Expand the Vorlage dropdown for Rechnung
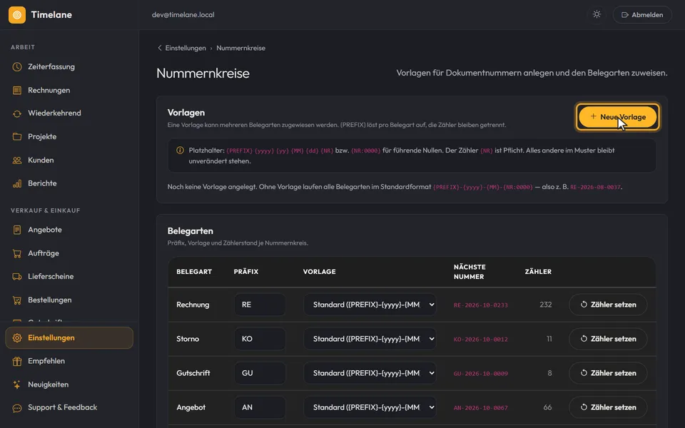This screenshot has width=685, height=428. point(370,305)
